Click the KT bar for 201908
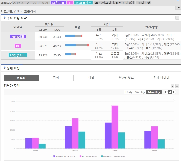Screen dimensions: 181x161 tap(115, 127)
